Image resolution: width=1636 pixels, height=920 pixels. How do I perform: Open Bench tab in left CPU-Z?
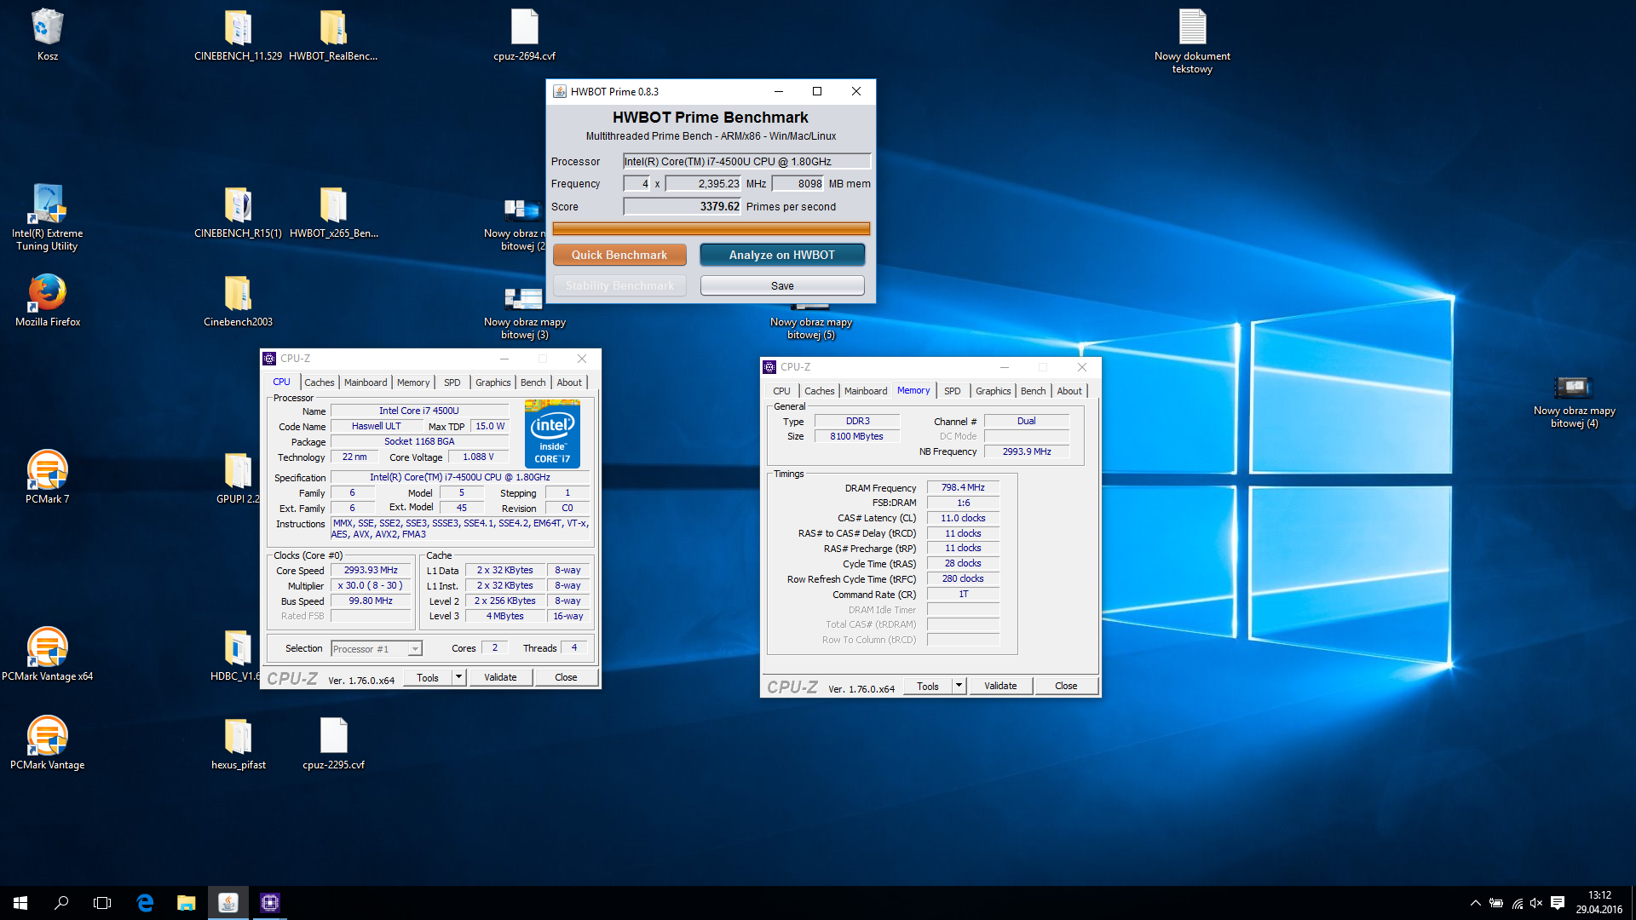pos(533,382)
